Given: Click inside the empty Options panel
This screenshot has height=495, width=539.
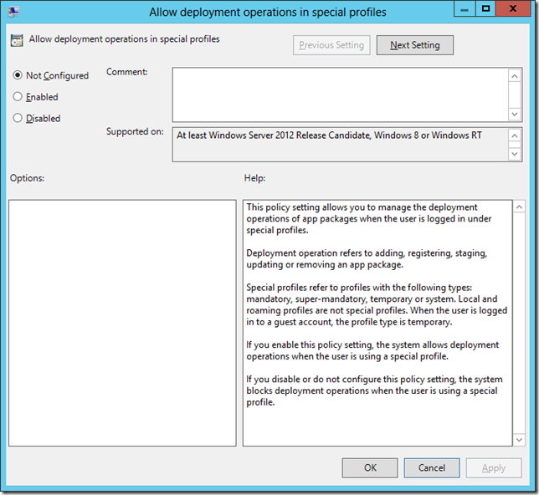Looking at the screenshot, I should (x=122, y=323).
